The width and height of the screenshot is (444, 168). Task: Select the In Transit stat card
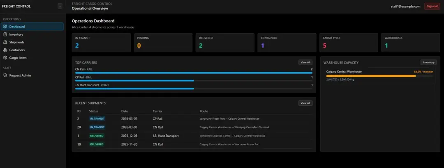coord(101,43)
